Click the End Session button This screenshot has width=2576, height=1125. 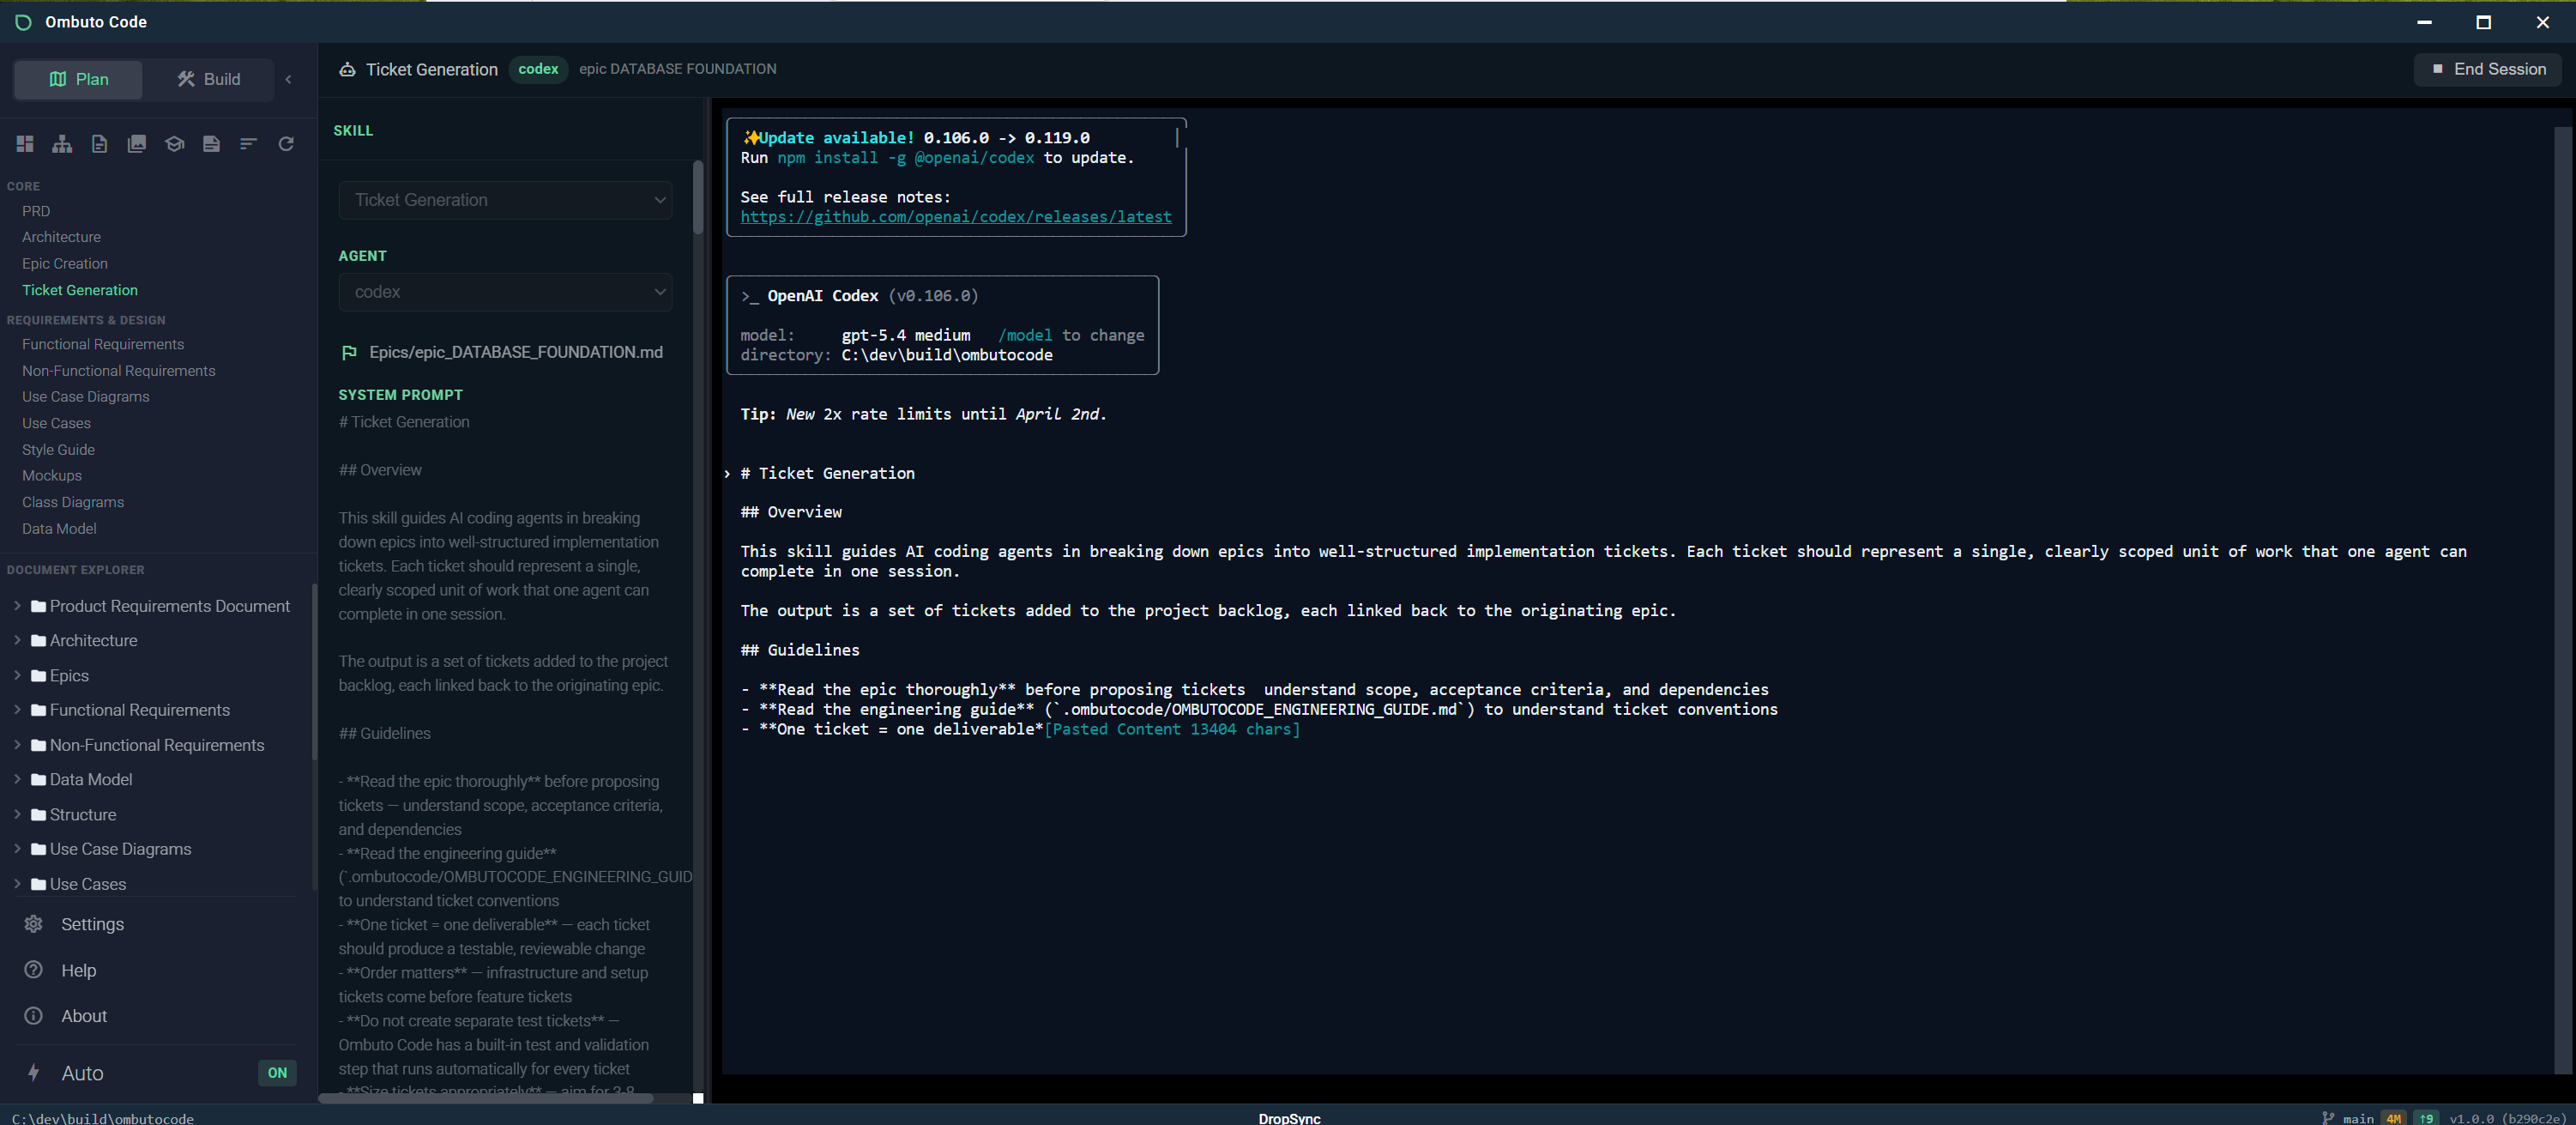click(2488, 69)
